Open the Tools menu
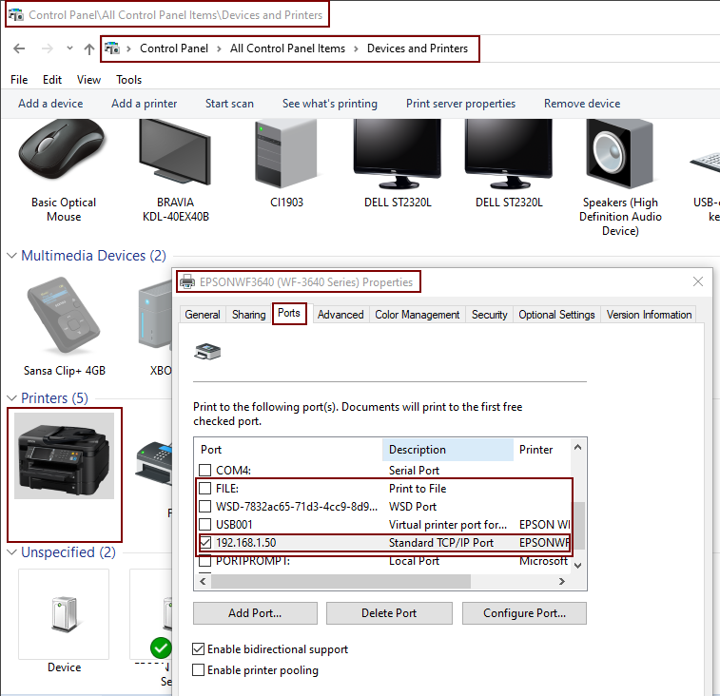 (129, 80)
